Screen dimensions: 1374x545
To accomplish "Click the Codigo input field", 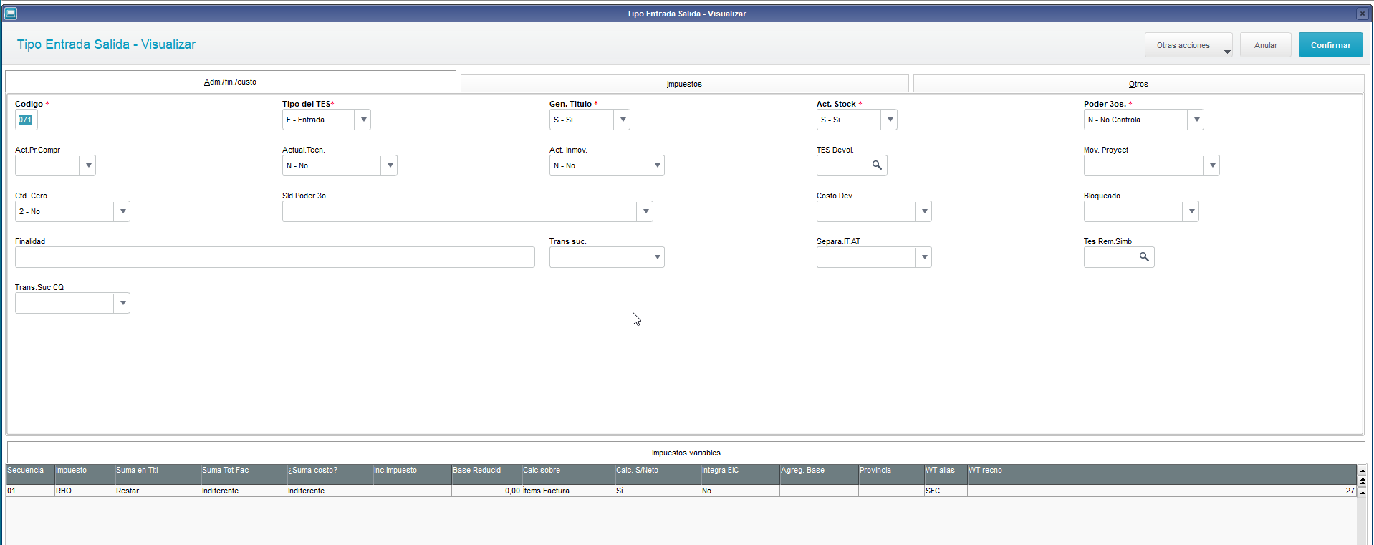I will point(27,120).
